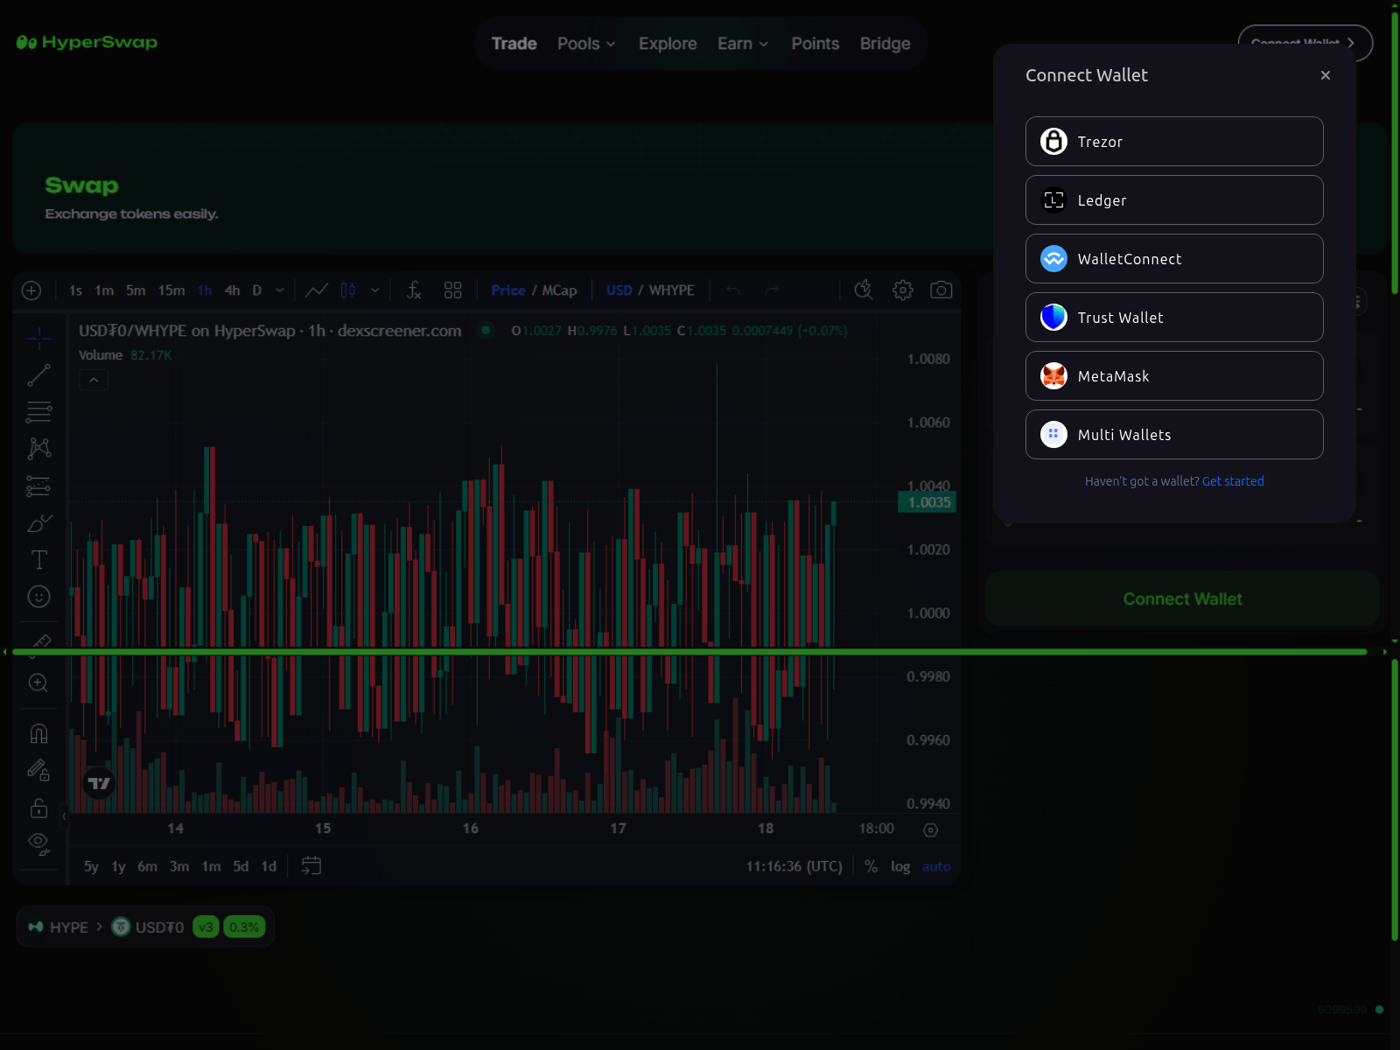The image size is (1400, 1050).
Task: Toggle magnet mode
Action: [39, 733]
